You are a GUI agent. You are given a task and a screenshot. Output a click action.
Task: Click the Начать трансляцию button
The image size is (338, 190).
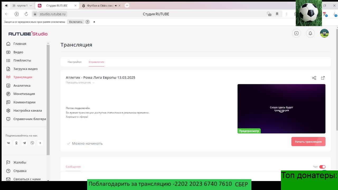coord(308,142)
